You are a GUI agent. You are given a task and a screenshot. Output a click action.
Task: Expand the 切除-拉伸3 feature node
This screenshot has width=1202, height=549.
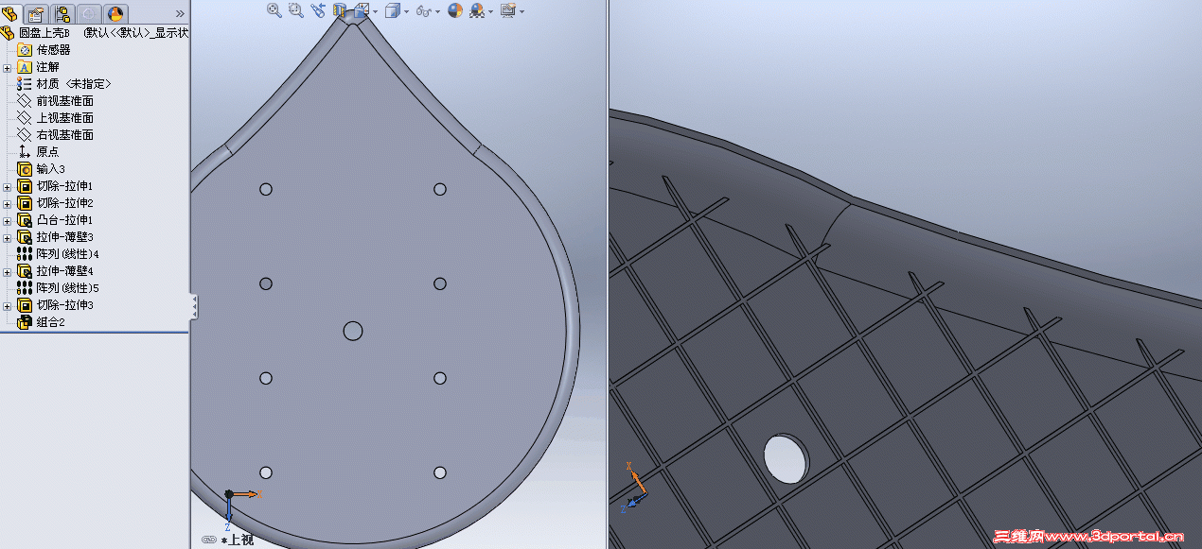[8, 305]
